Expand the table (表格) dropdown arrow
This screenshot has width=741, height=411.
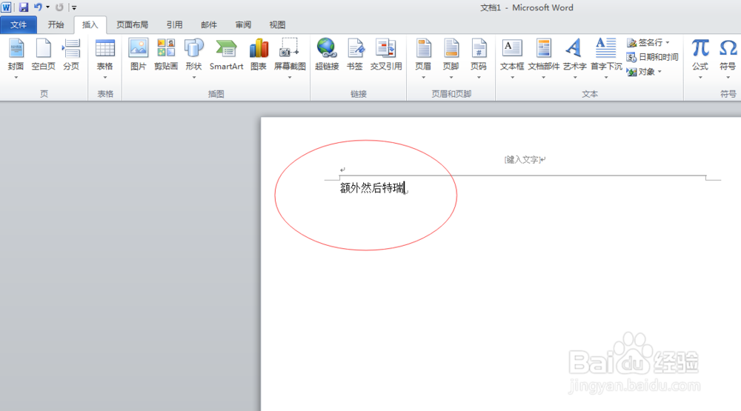tap(105, 78)
